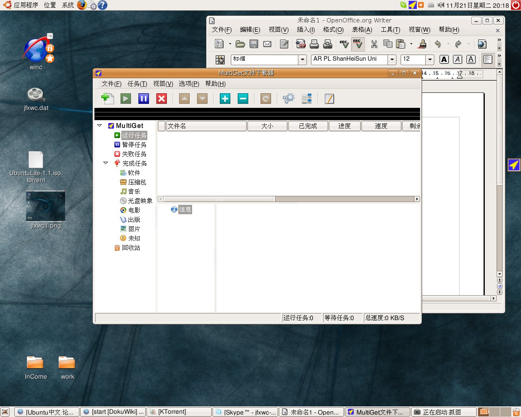521x417 pixels.
Task: Open the Undo history dropdown arrow in Writer
Action: 448,44
